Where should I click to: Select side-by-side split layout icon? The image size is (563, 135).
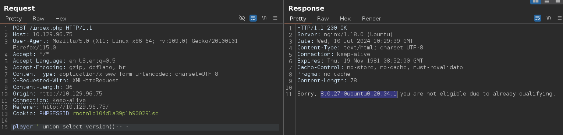[536, 1]
